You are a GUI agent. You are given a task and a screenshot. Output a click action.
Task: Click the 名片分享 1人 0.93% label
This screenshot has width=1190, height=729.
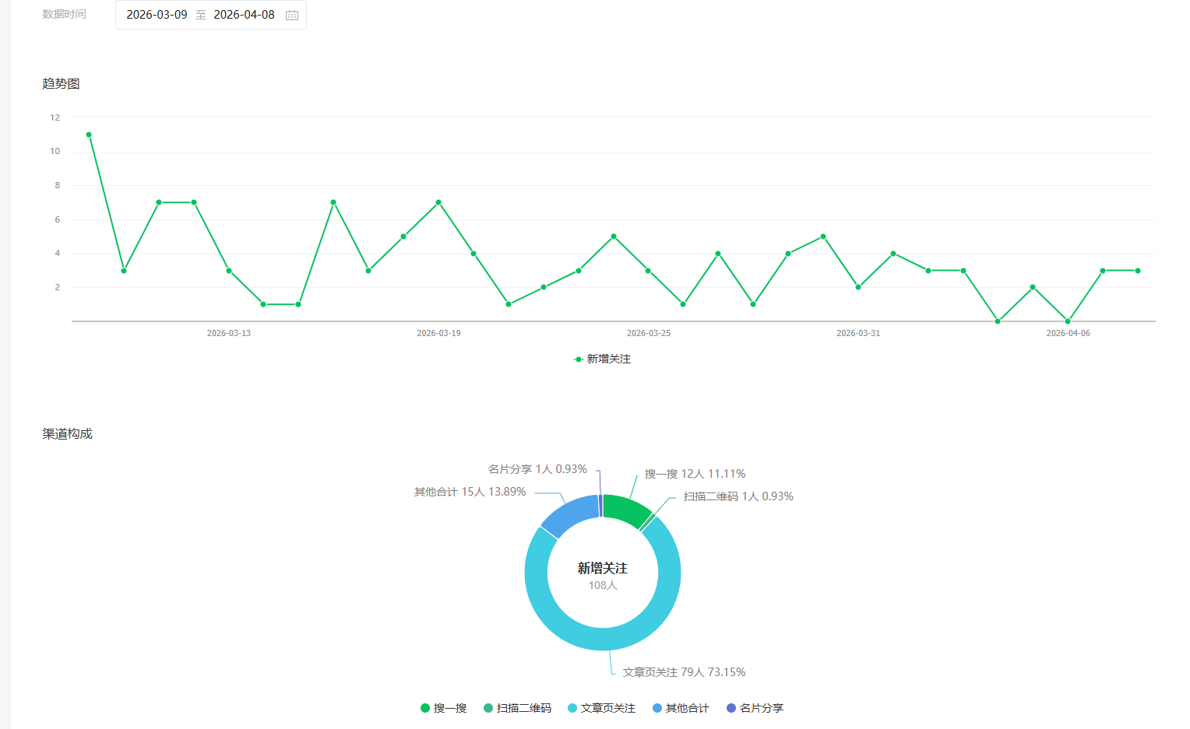click(537, 469)
